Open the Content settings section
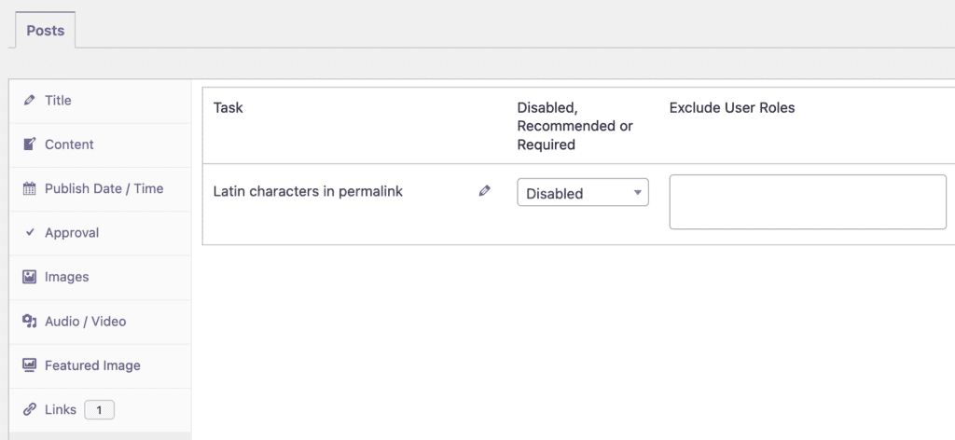955x440 pixels. [69, 144]
